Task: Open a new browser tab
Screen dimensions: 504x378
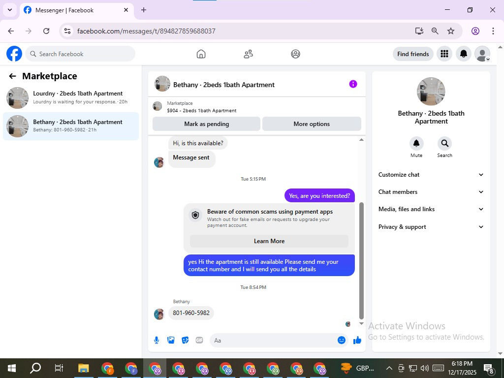Action: click(144, 10)
